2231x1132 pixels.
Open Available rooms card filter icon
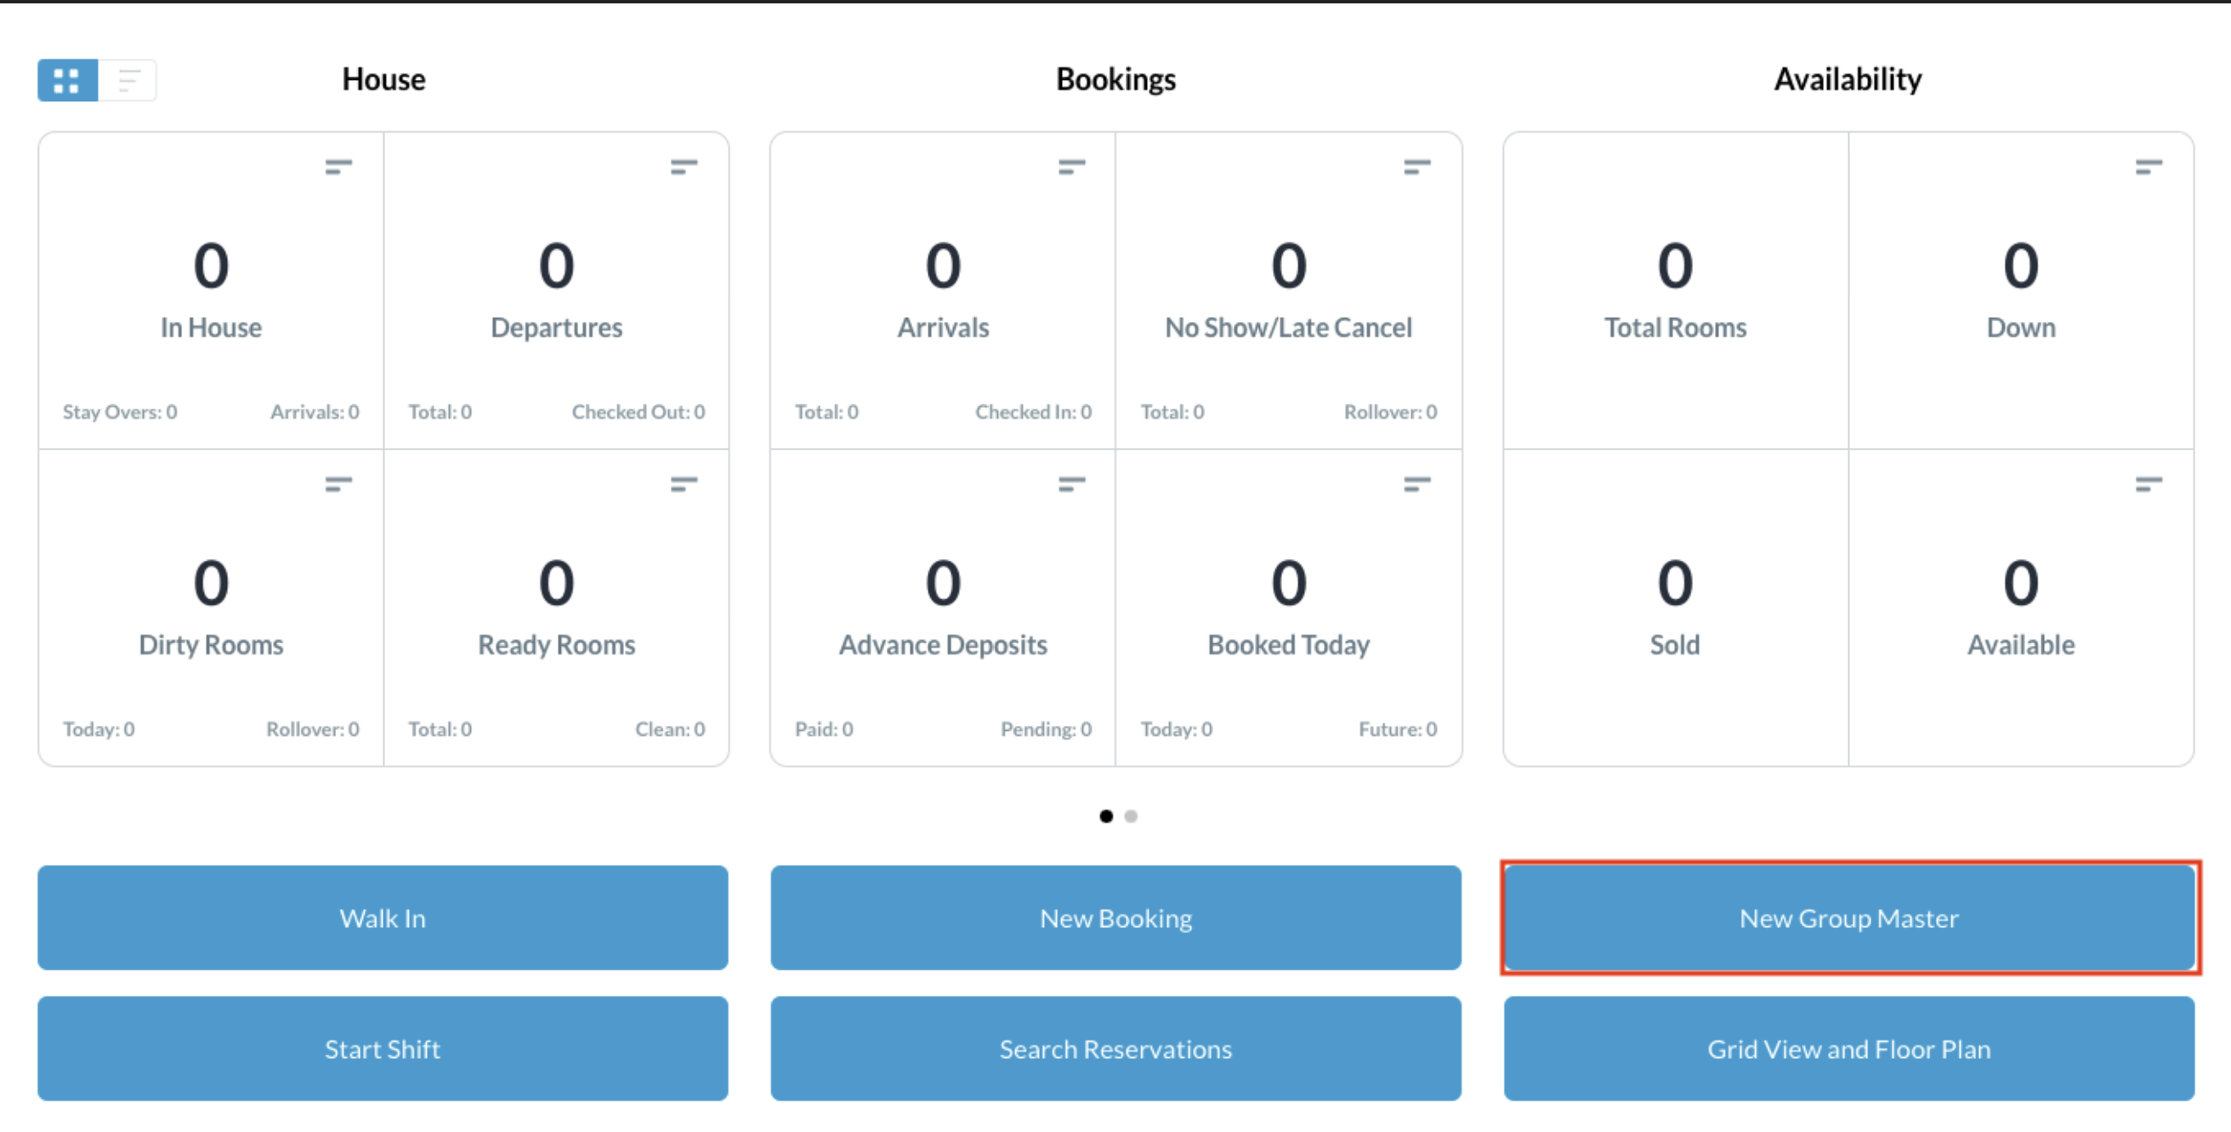[x=2148, y=484]
